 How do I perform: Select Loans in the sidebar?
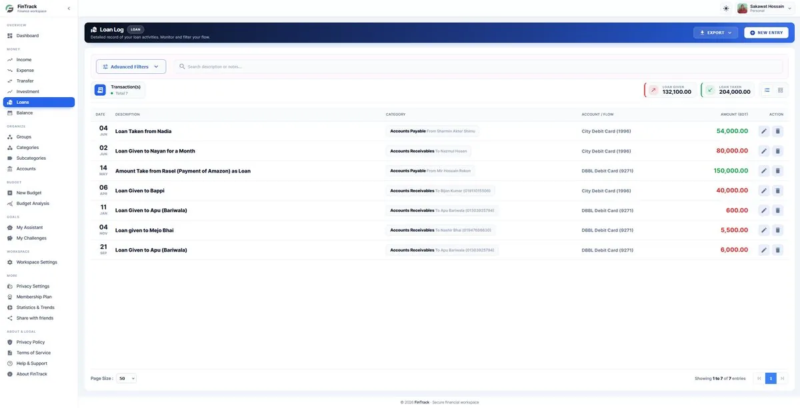point(39,102)
